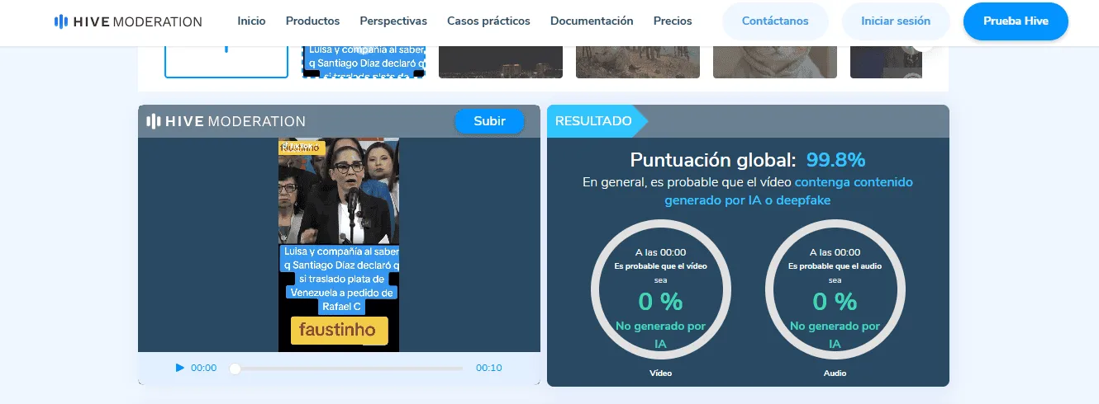The width and height of the screenshot is (1099, 404).
Task: Click the carousel next arrow beside thumbnails
Action: tap(924, 48)
